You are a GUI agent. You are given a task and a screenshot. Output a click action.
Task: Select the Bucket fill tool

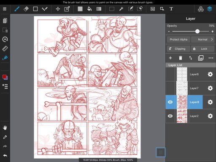pos(89,9)
